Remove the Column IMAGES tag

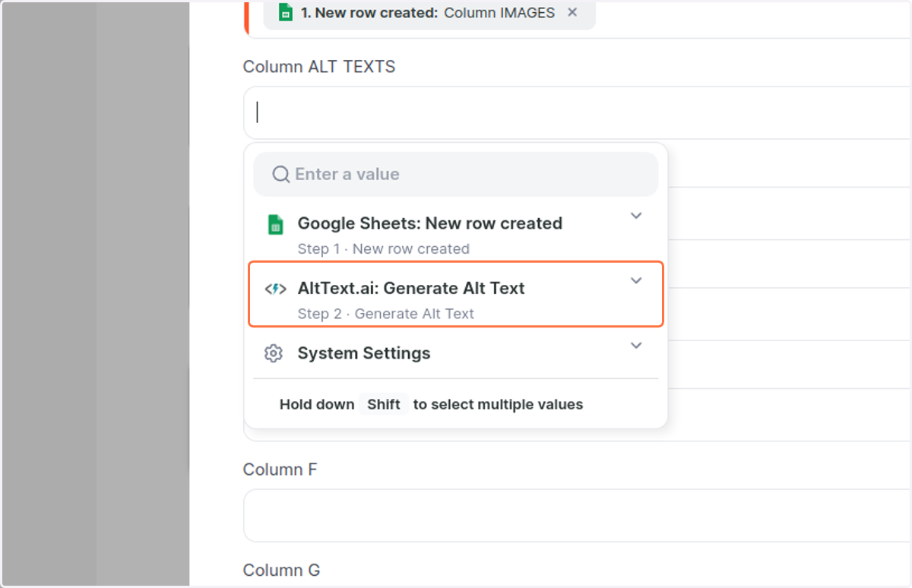click(x=572, y=12)
